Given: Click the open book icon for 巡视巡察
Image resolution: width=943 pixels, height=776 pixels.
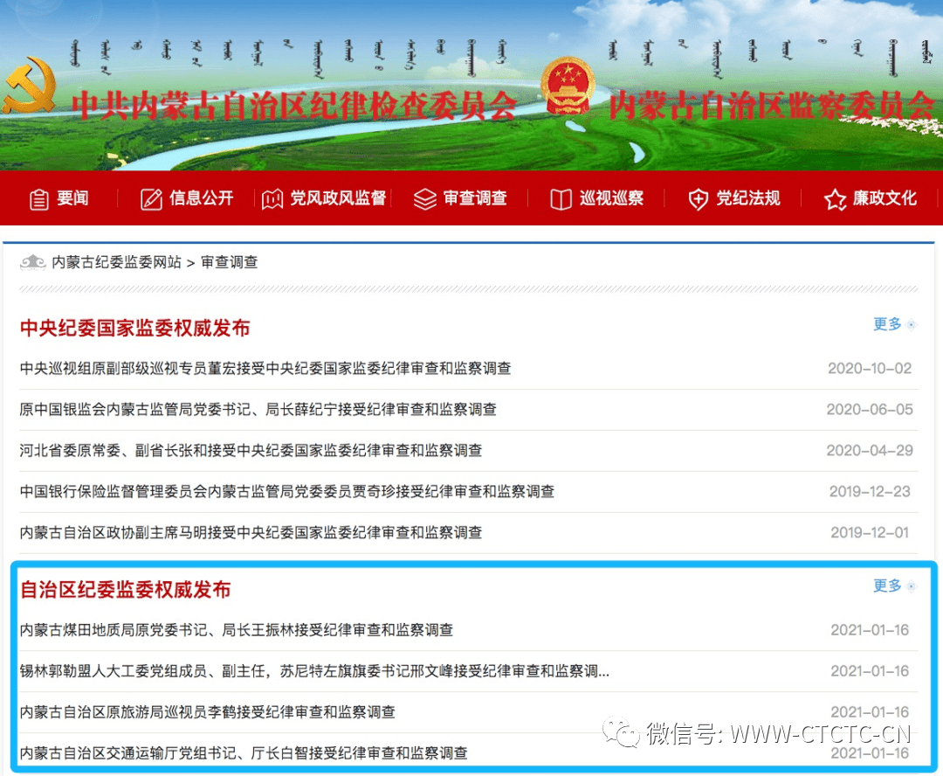Looking at the screenshot, I should (x=561, y=199).
